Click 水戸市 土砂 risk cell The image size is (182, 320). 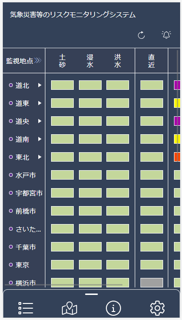tap(62, 175)
